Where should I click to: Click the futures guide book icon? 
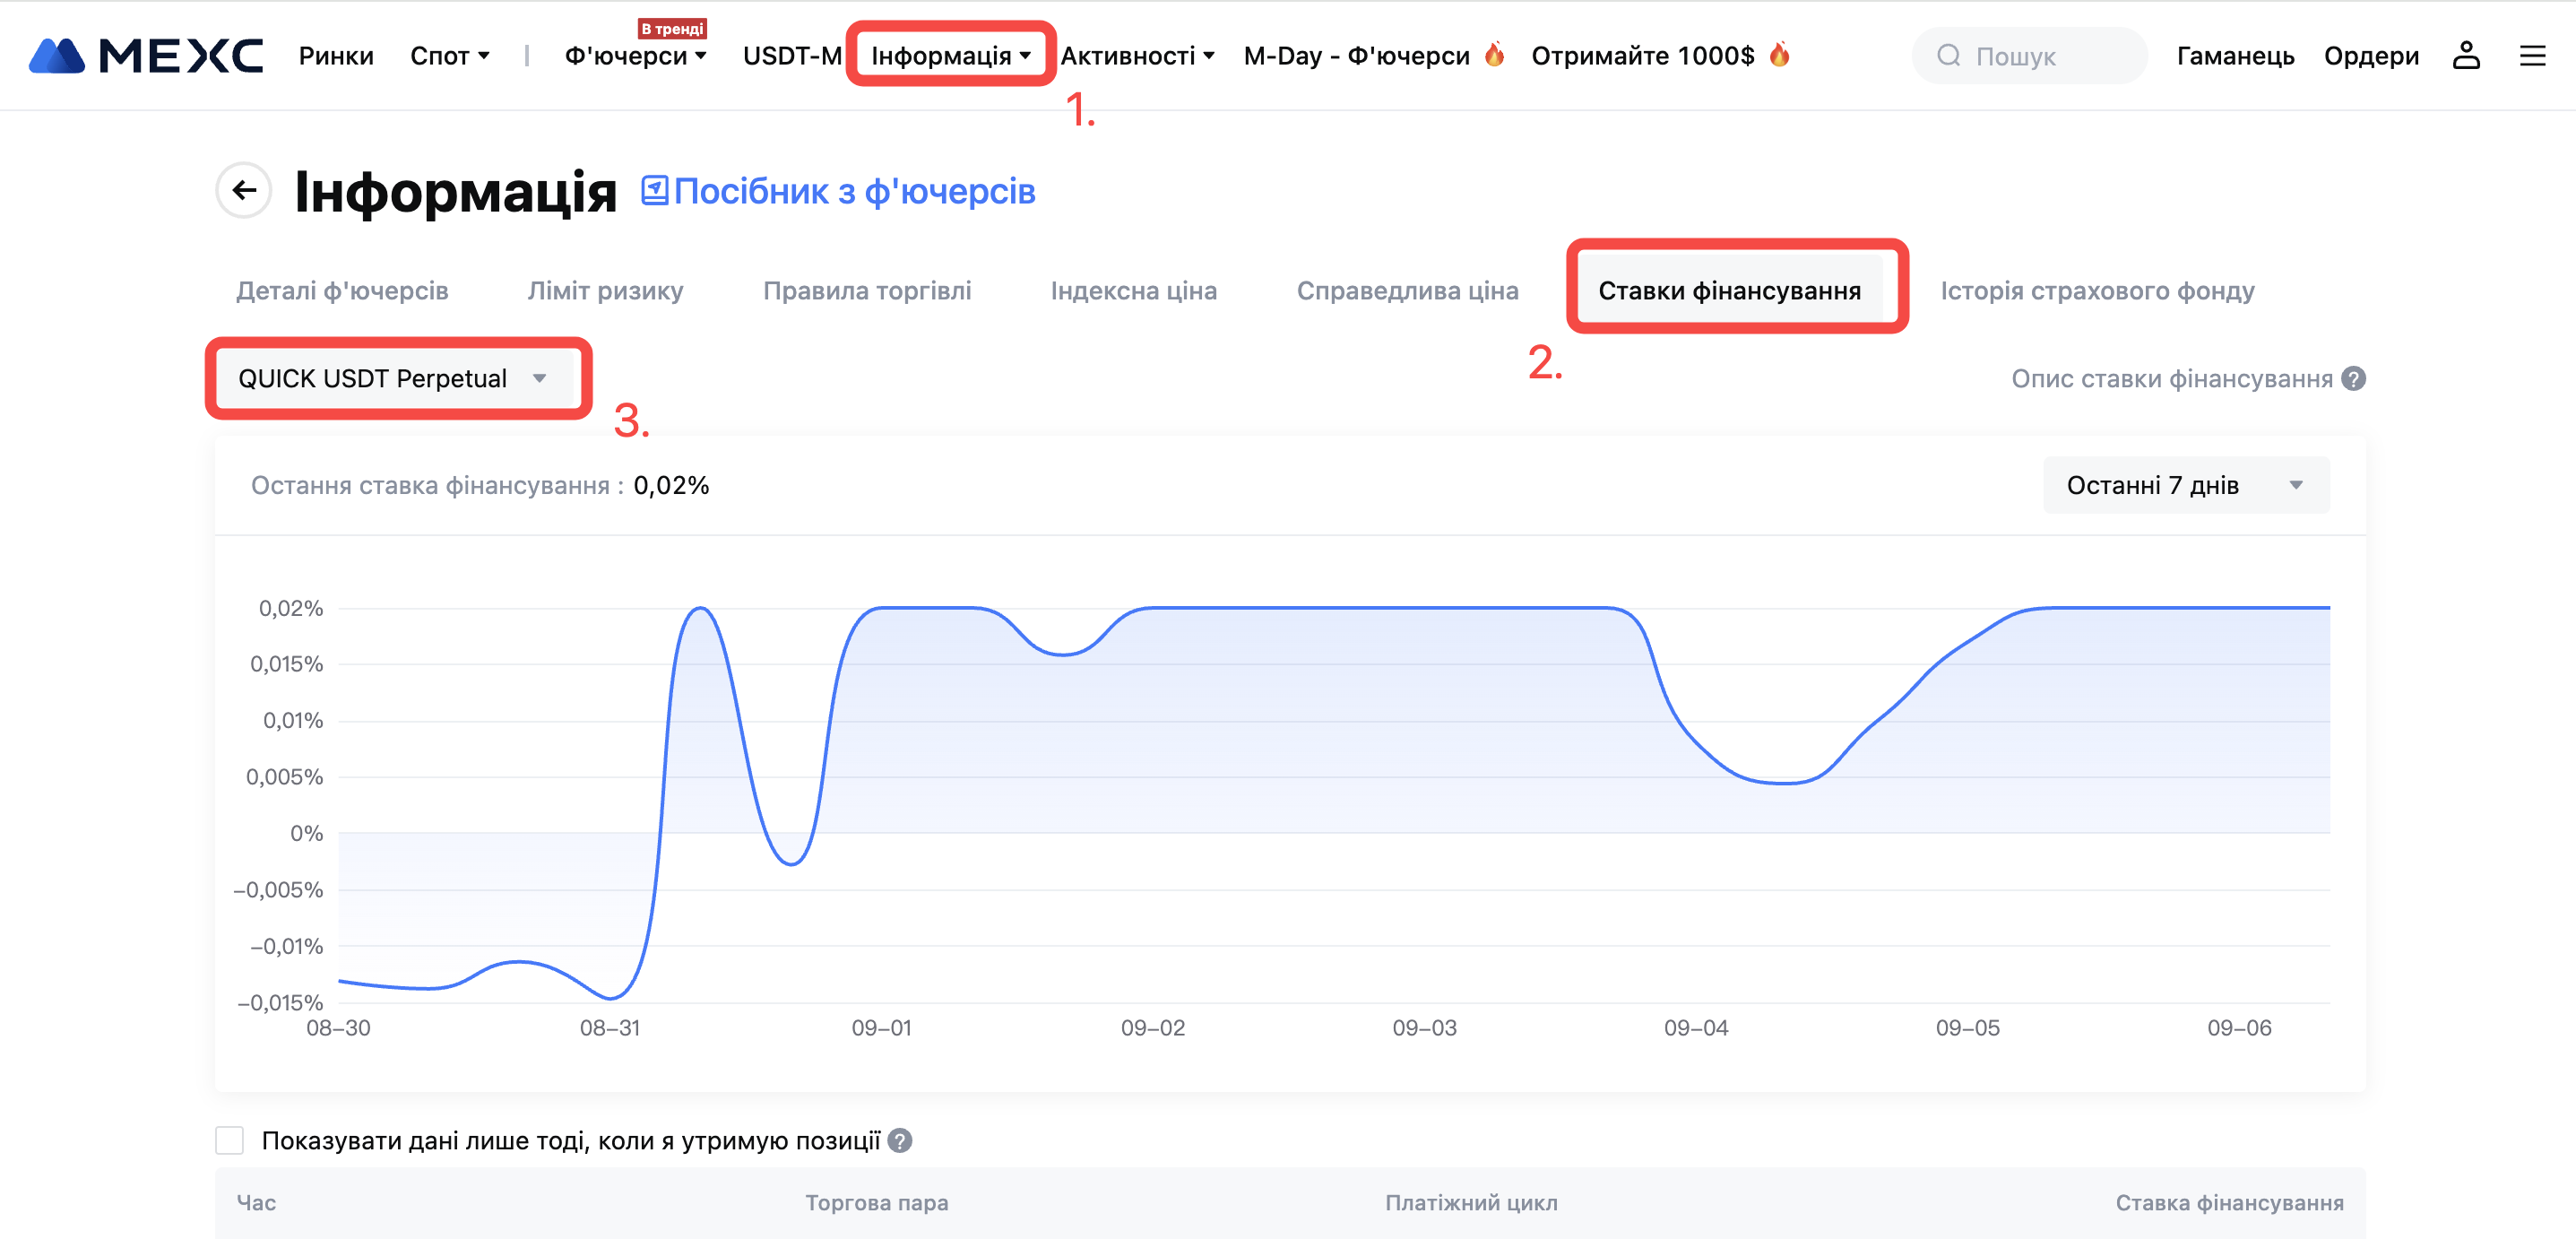[x=655, y=190]
